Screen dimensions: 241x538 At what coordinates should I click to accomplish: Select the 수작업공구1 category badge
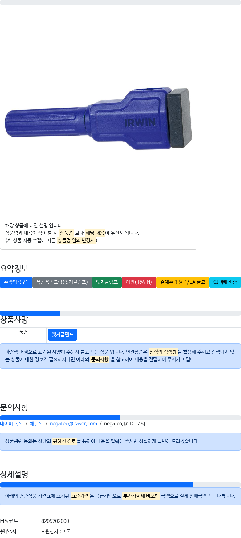tap(16, 282)
